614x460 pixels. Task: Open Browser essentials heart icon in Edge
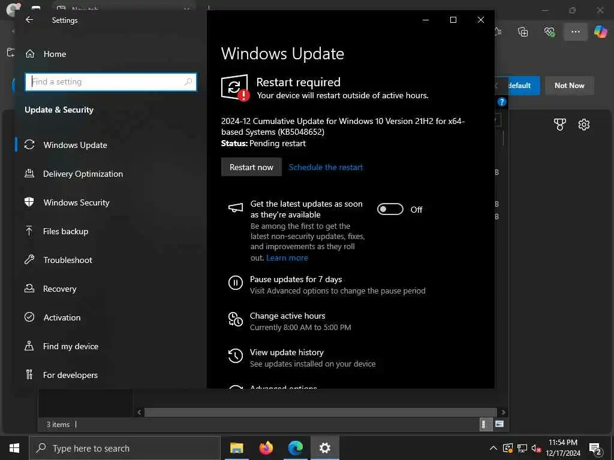[549, 32]
